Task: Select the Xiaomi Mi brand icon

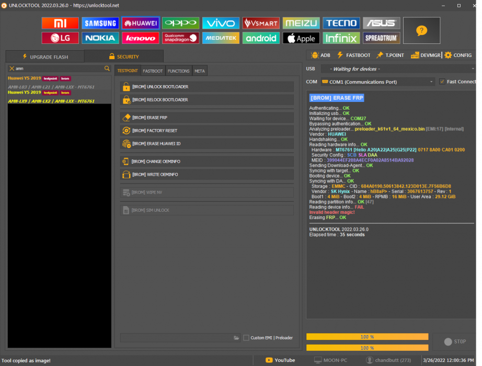Action: pos(60,23)
